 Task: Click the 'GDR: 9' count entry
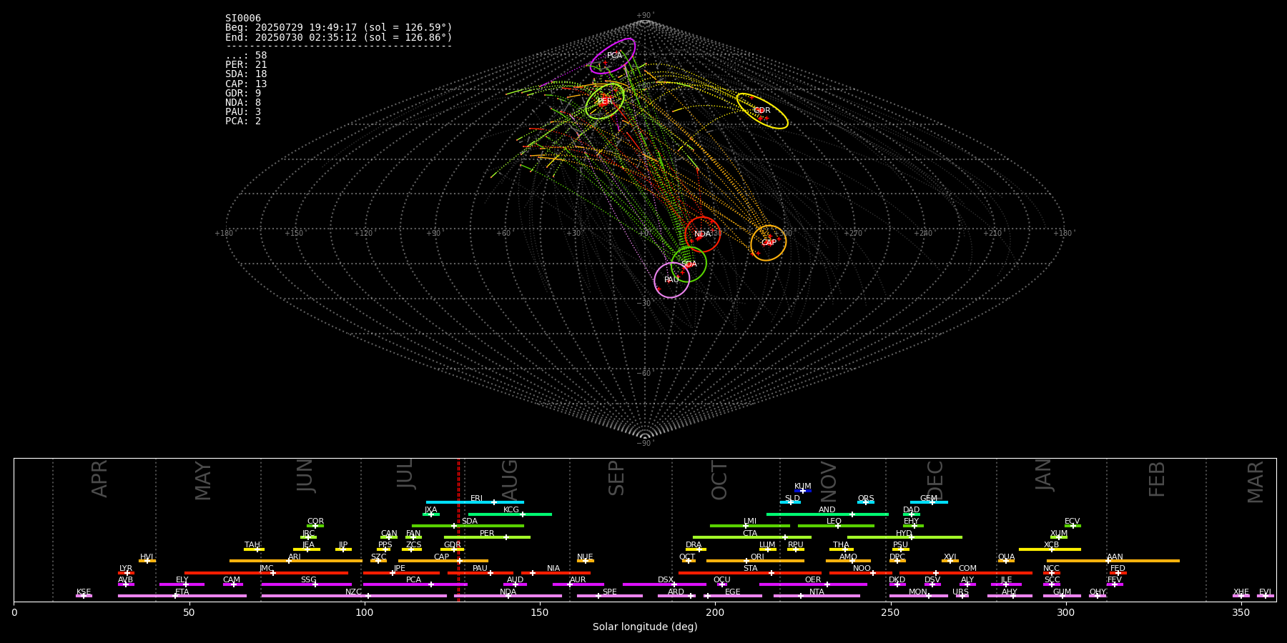click(243, 94)
